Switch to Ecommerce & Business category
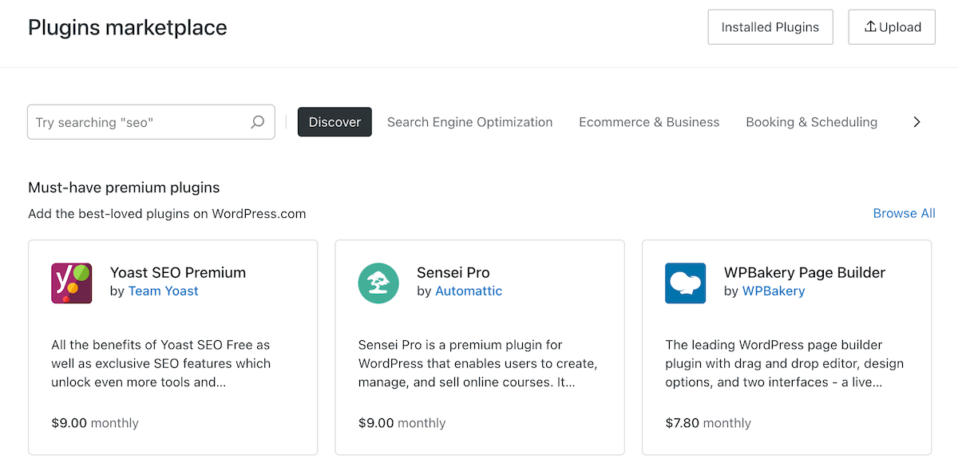Screen dimensions: 958x467 pyautogui.click(x=649, y=122)
